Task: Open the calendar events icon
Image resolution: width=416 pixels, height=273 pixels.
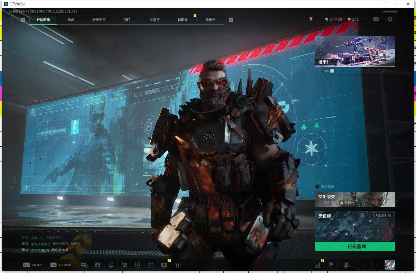Action: (151, 265)
